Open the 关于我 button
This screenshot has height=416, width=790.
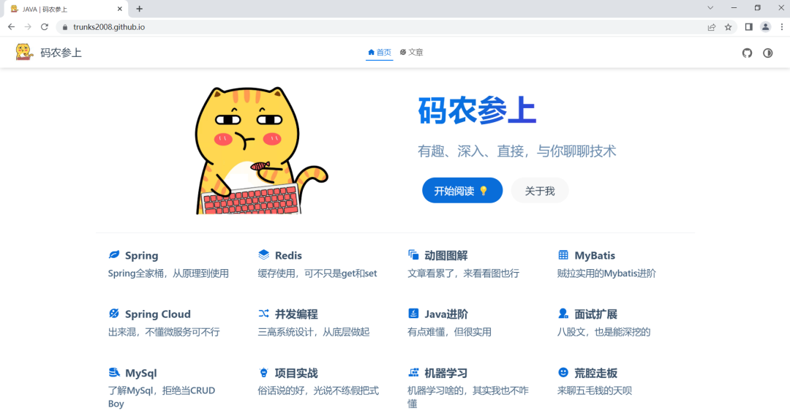[x=540, y=190]
